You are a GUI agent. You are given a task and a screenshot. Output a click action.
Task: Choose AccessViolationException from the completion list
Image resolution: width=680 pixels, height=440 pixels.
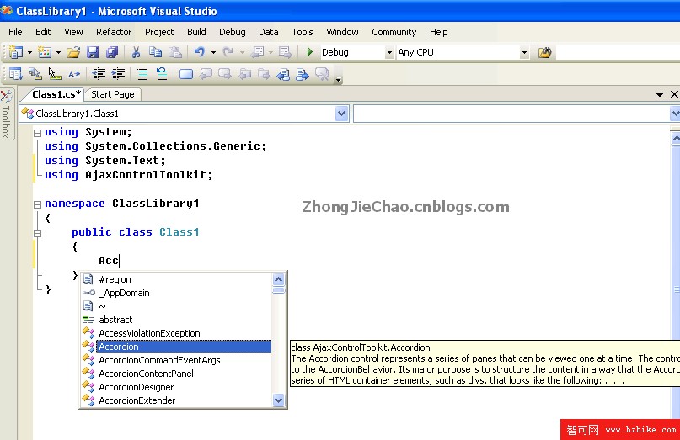[149, 333]
